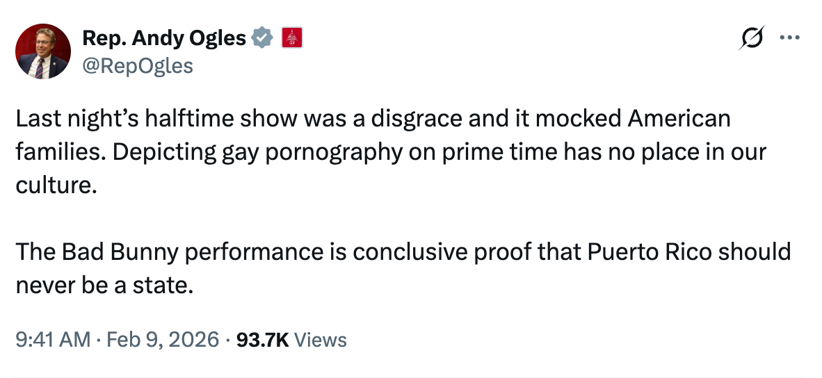Click the Views label
822x378 pixels.
(x=321, y=340)
